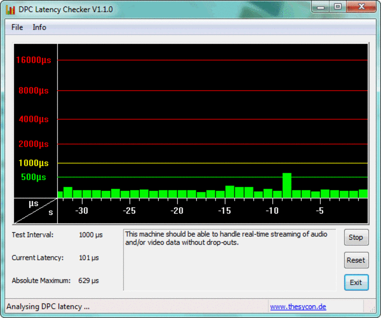Viewport: 381px width, 318px height.
Task: Click the 16000µs red axis label
Action: pyautogui.click(x=33, y=60)
